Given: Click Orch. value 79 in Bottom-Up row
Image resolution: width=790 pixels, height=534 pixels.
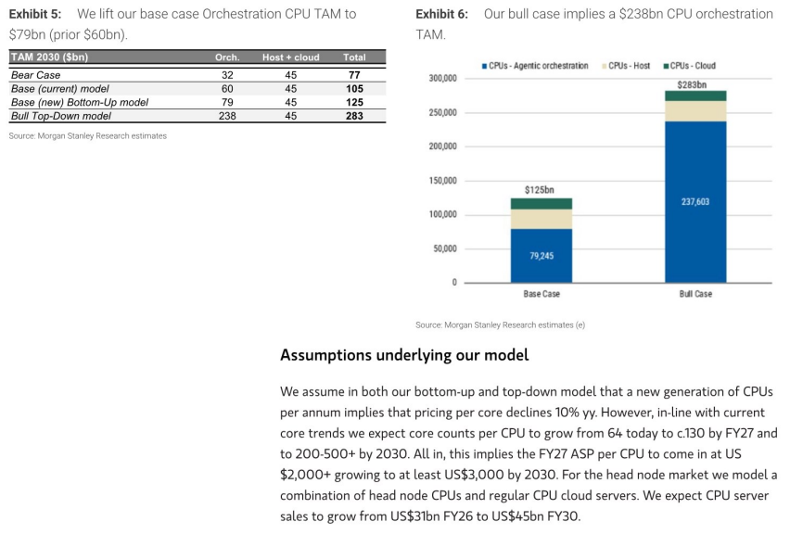Looking at the screenshot, I should [x=227, y=102].
